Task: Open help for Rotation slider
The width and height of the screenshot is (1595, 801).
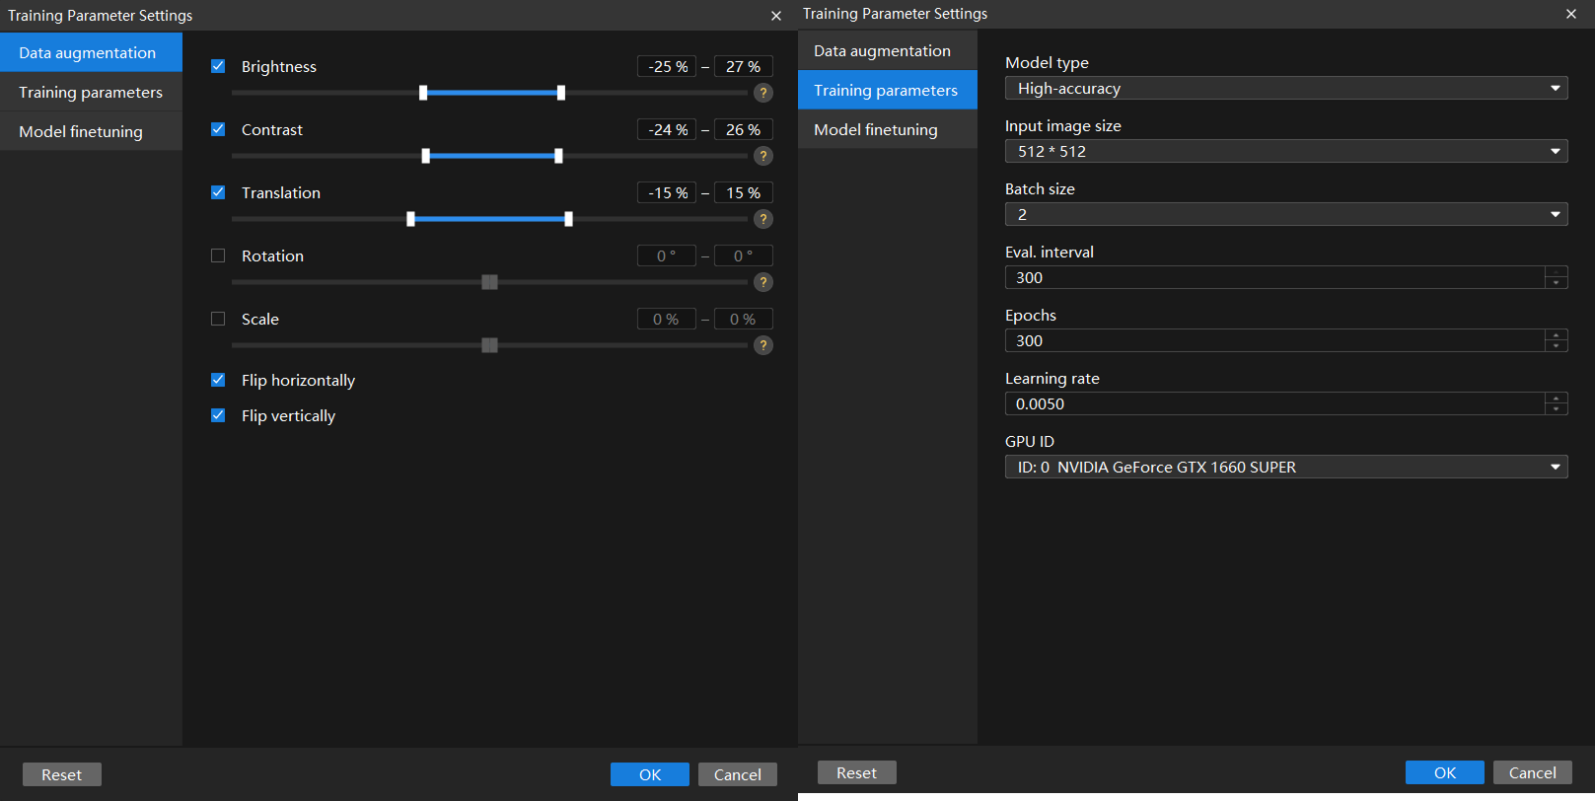Action: (763, 282)
